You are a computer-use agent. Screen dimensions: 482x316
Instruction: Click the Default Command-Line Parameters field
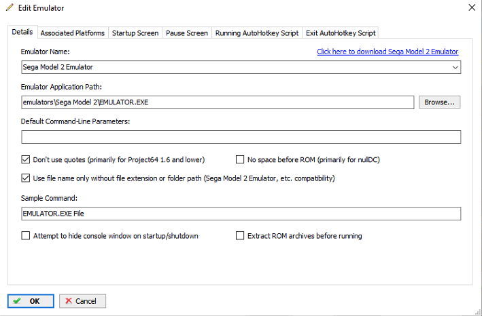(241, 137)
